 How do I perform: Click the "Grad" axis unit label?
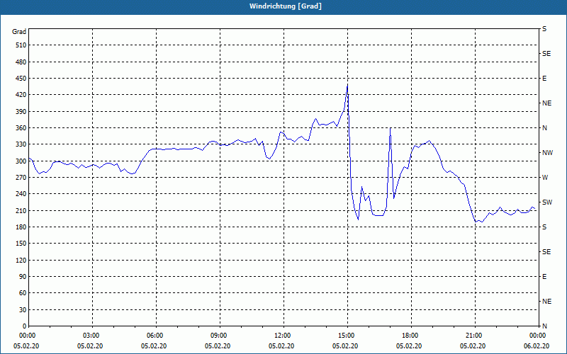tap(19, 32)
